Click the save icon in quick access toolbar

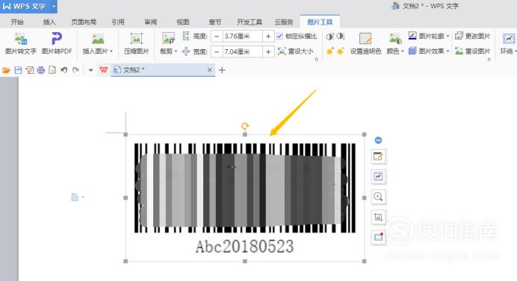(x=18, y=70)
